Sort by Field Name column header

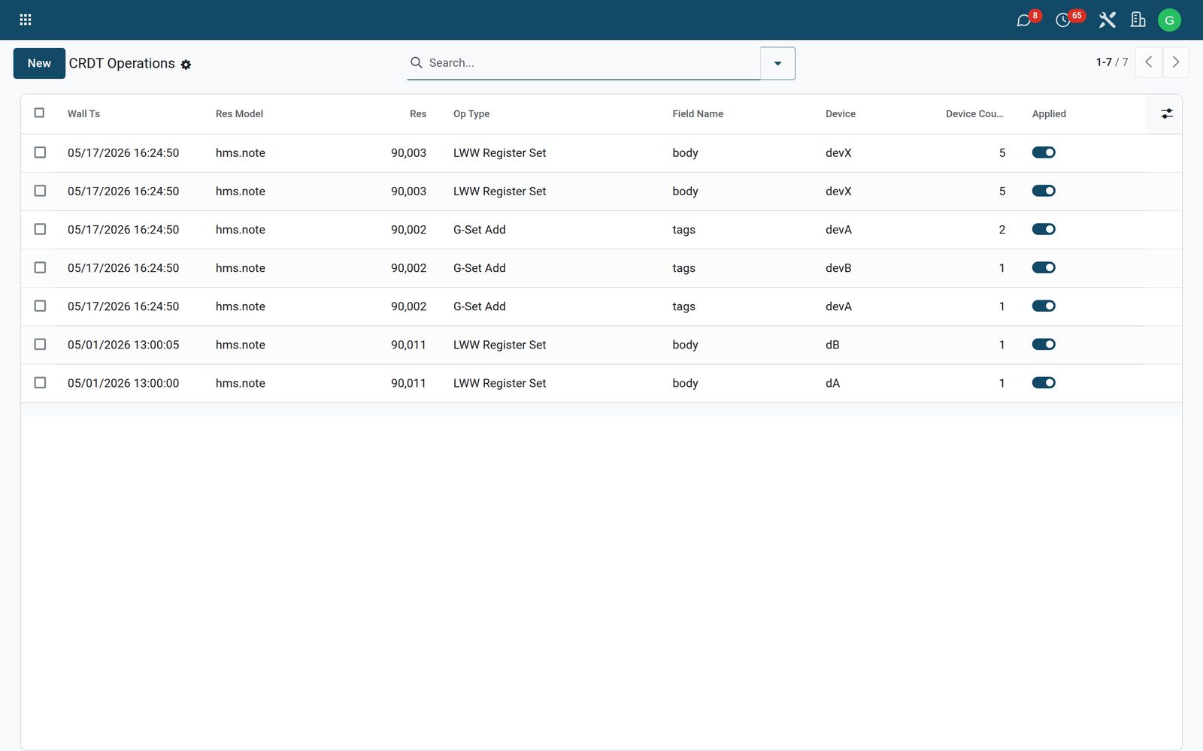tap(698, 114)
